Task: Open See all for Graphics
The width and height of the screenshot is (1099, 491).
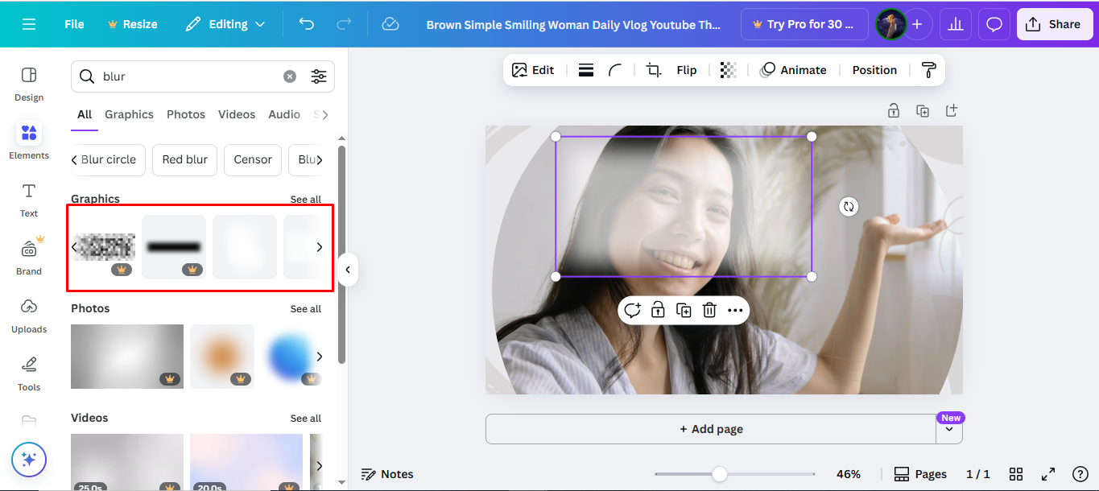Action: click(306, 199)
